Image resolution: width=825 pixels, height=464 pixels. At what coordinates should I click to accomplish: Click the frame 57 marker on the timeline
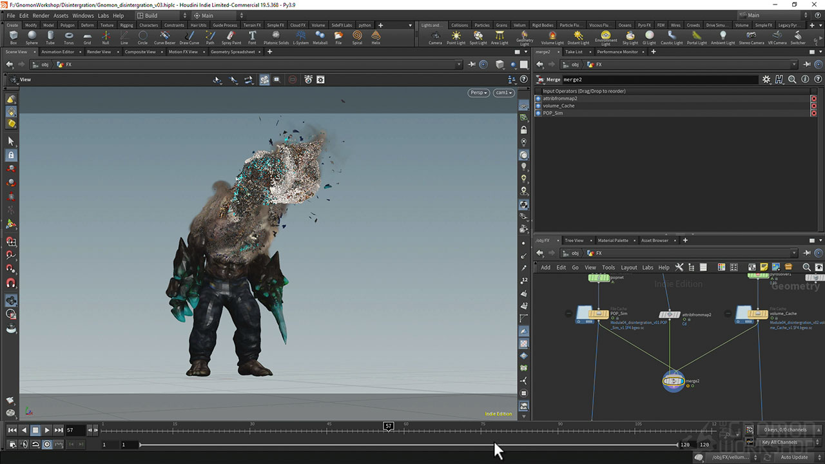coord(388,427)
